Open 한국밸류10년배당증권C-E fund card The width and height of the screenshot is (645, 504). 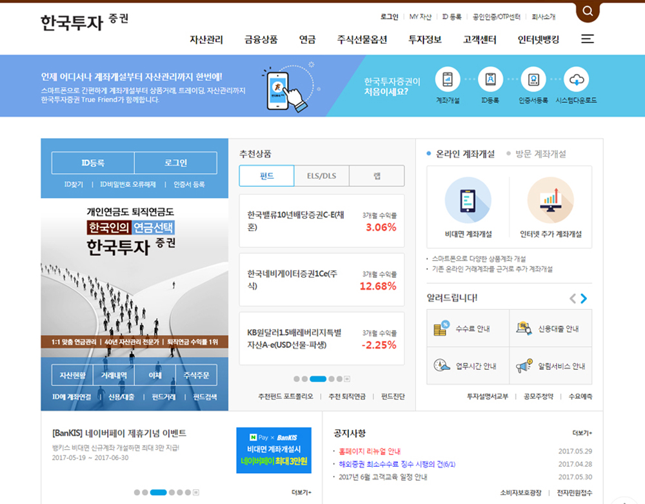click(x=322, y=221)
